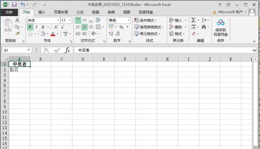Screen dimensions: 260x149
Task: Toggle middle vertical alignment
Action: 85,20
